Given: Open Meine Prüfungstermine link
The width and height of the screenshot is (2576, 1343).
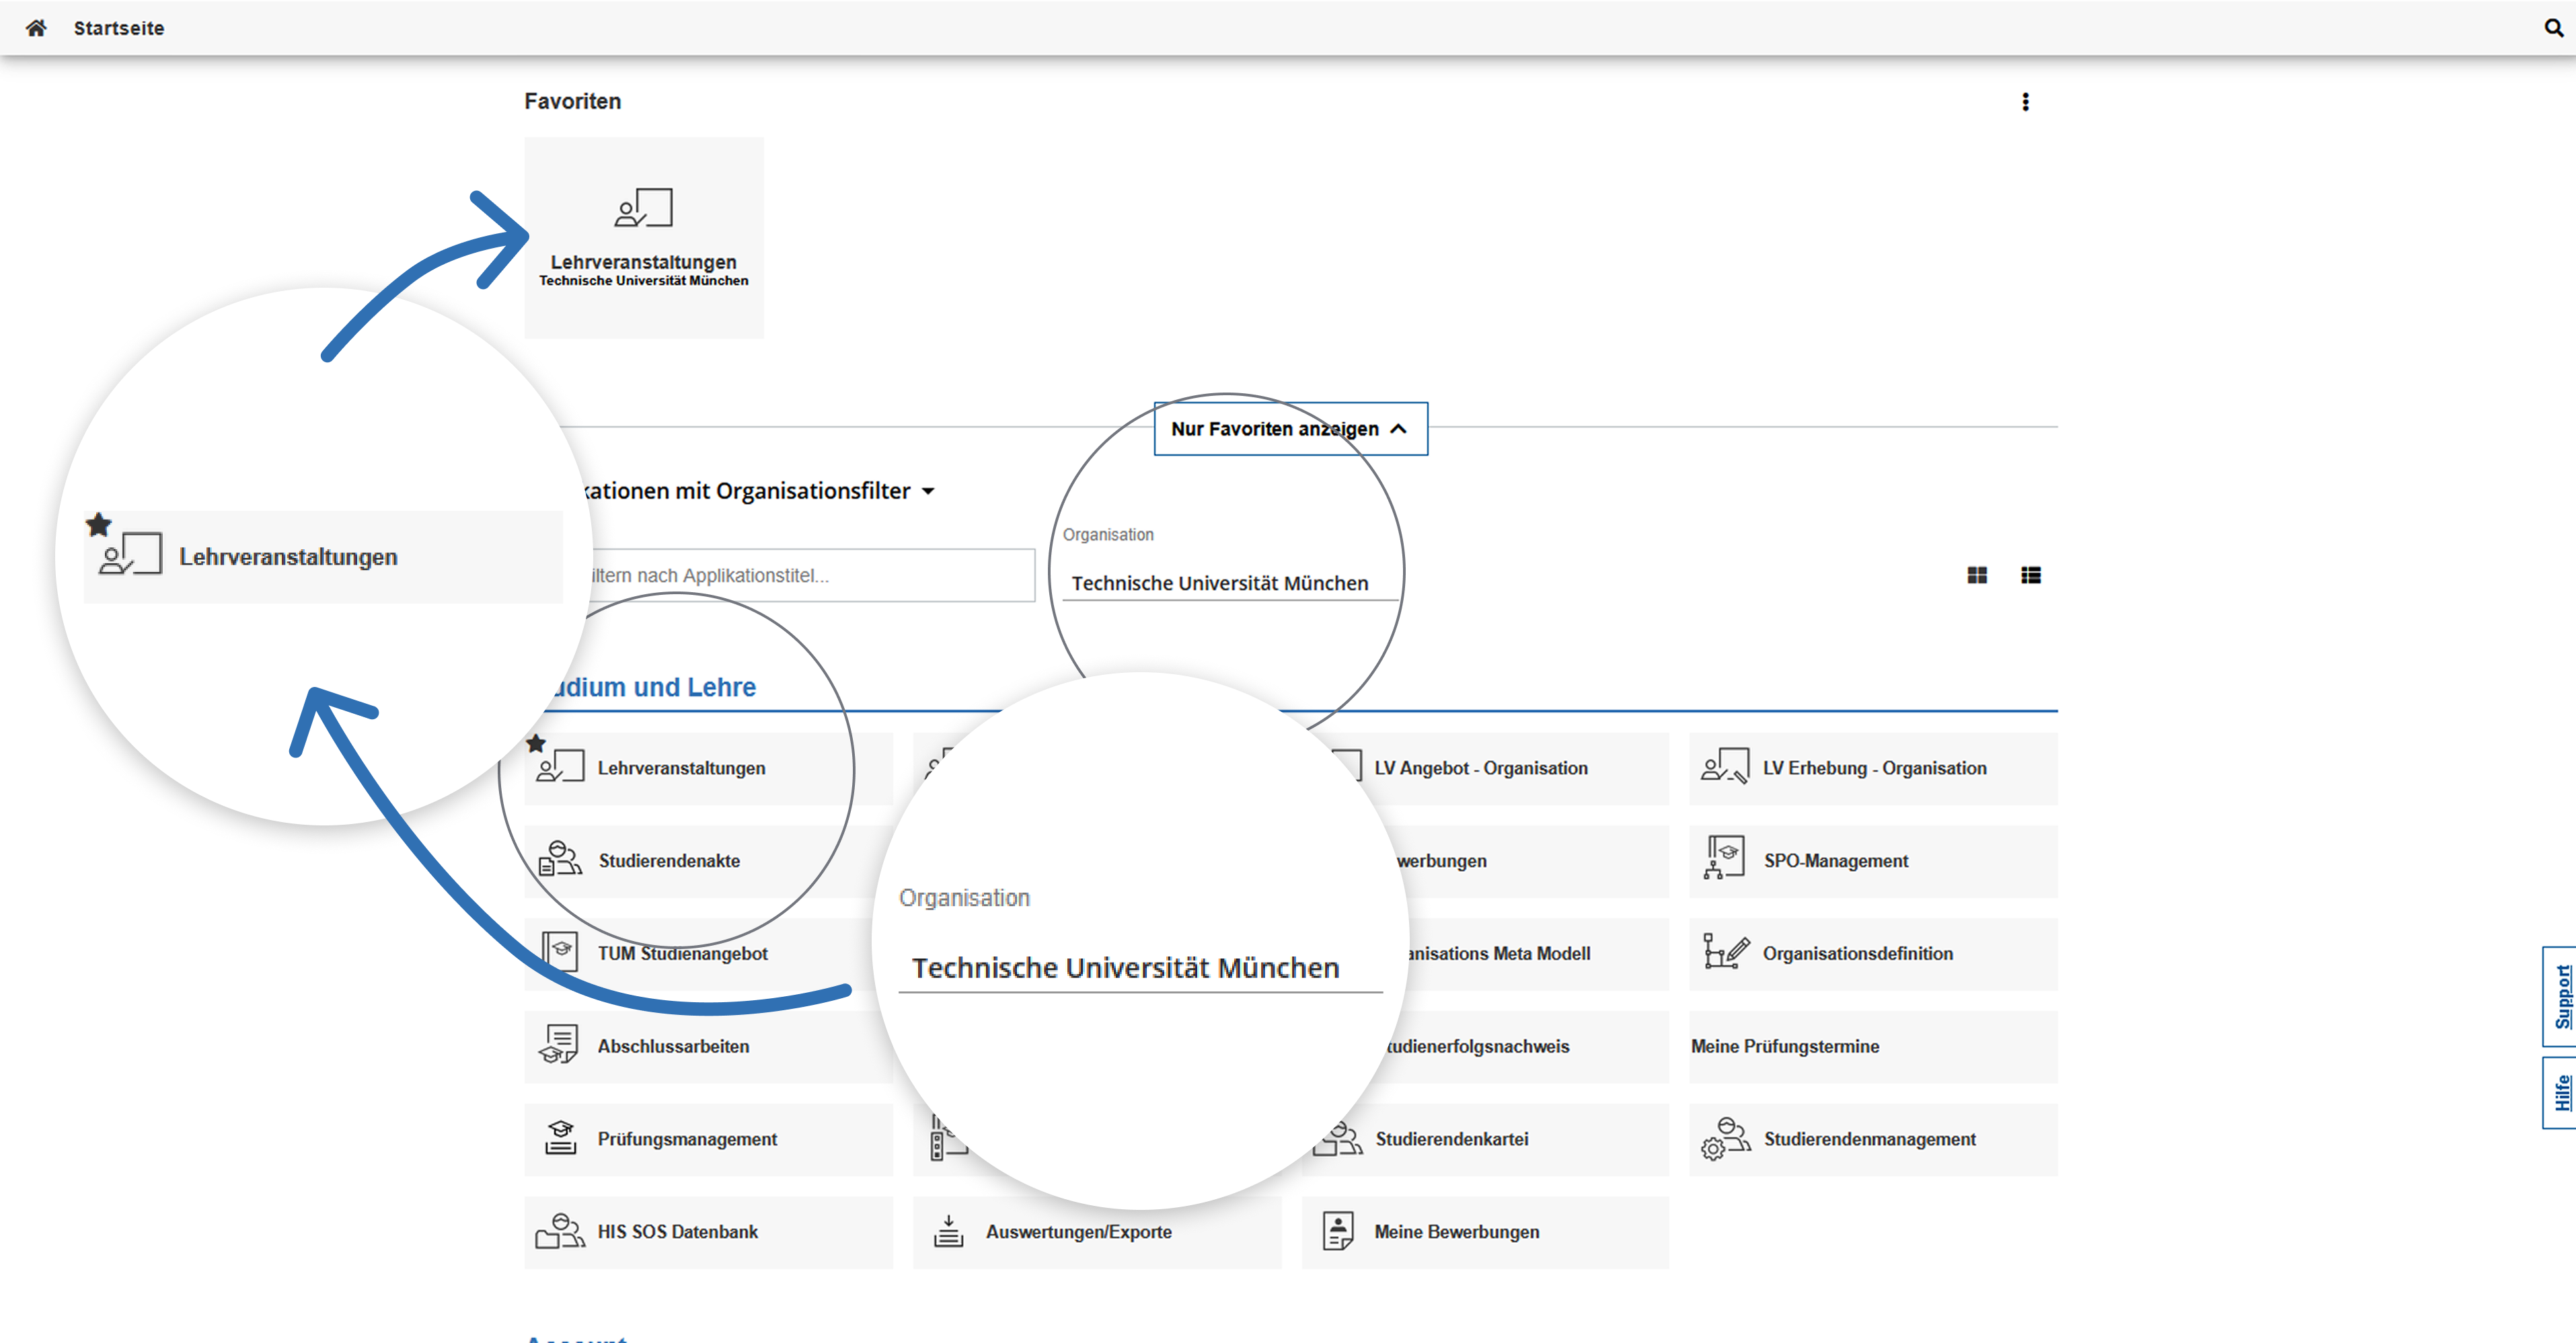Looking at the screenshot, I should 1784,1046.
